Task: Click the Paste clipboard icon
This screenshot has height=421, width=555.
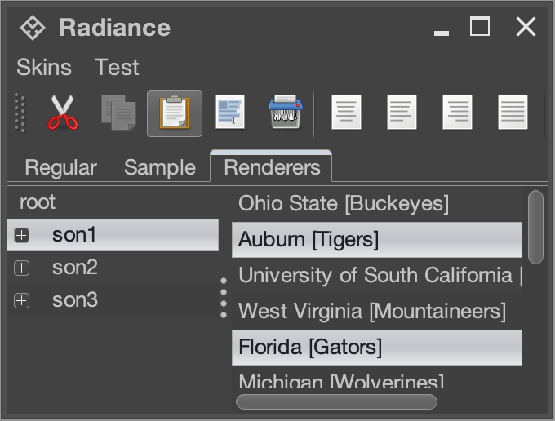Action: point(175,113)
